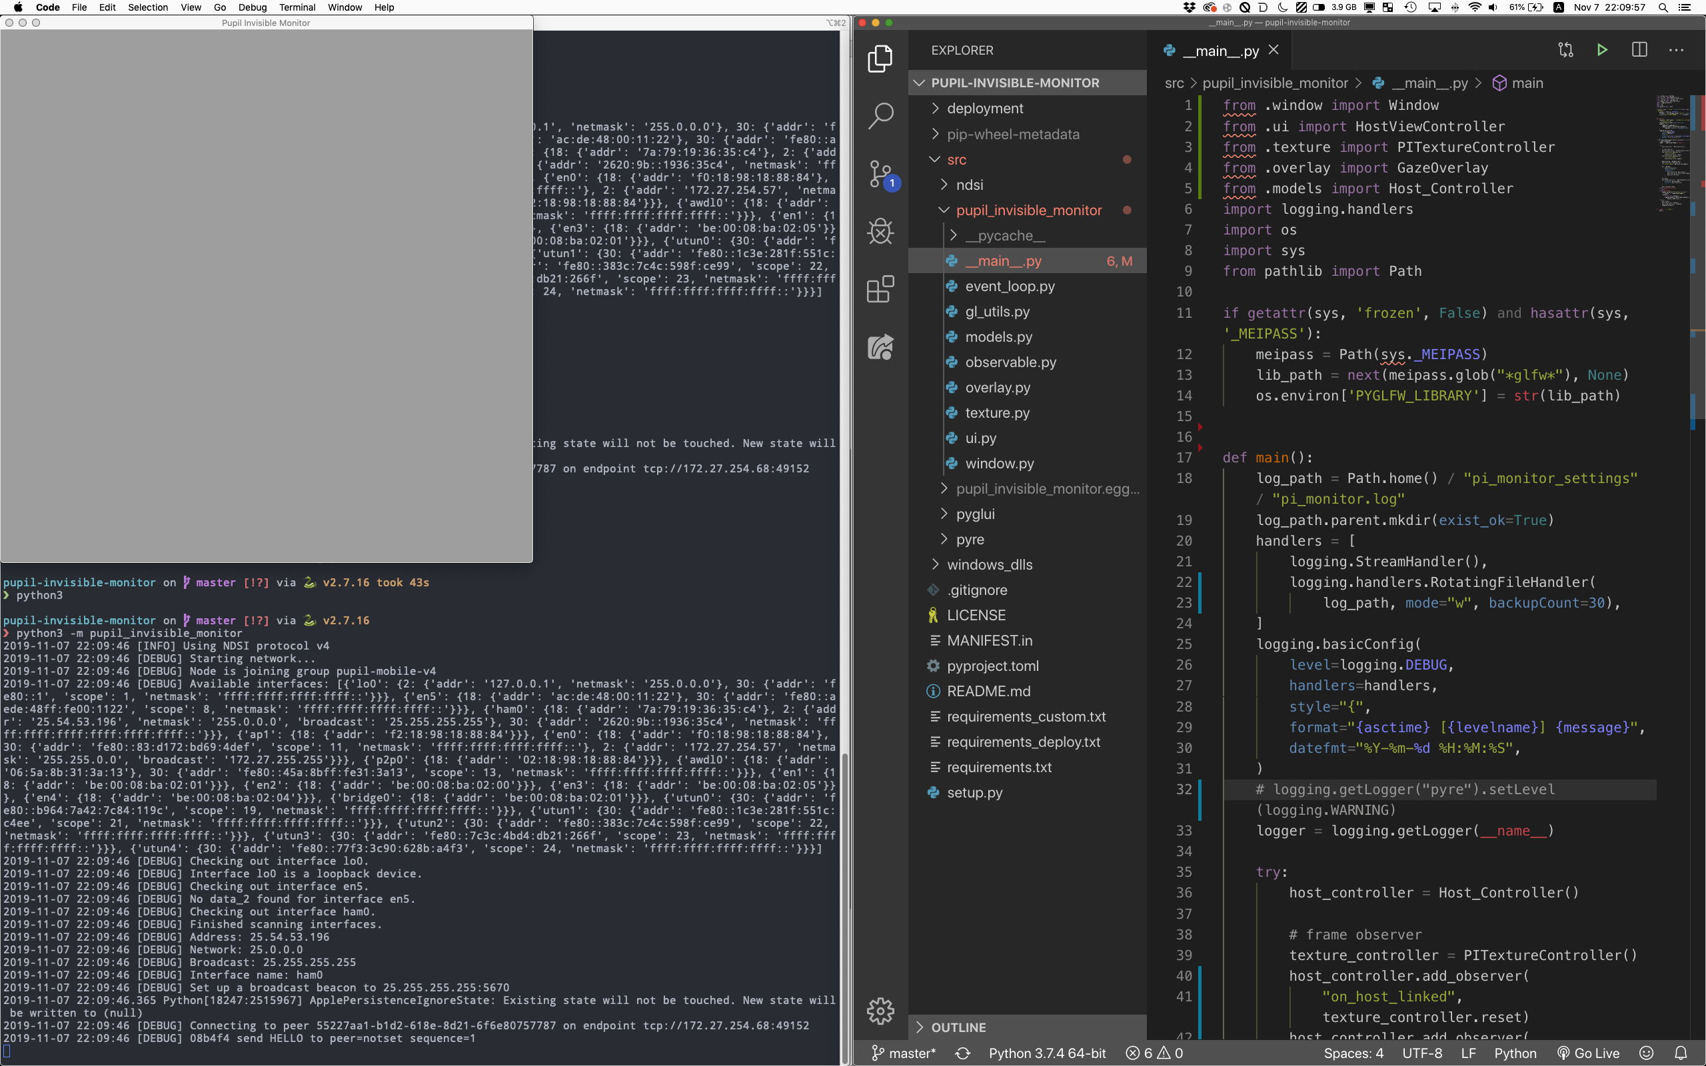Open window.py file
Viewport: 1706px width, 1066px height.
point(1027,464)
